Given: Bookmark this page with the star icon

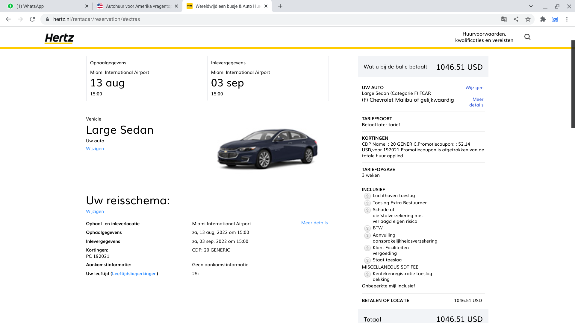Looking at the screenshot, I should [x=528, y=19].
